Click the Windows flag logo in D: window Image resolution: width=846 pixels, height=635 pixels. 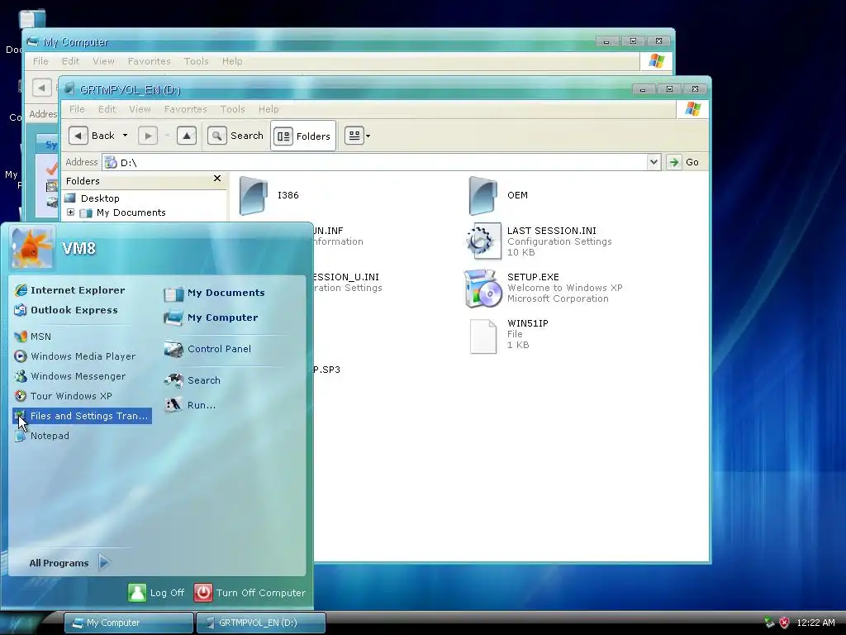point(693,109)
